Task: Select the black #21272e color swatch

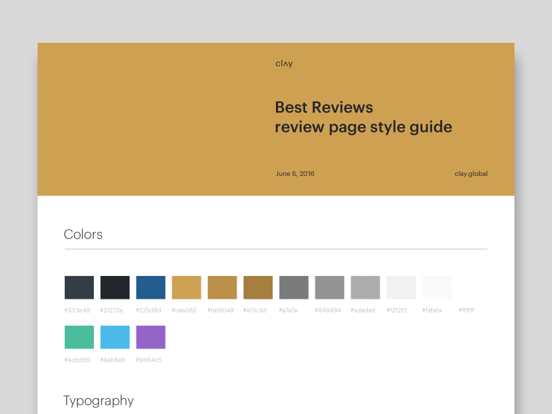Action: coord(115,287)
